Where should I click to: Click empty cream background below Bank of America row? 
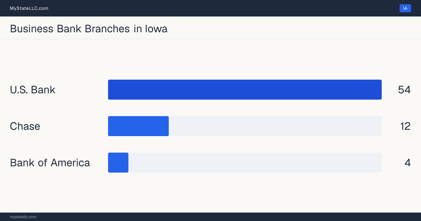210,193
